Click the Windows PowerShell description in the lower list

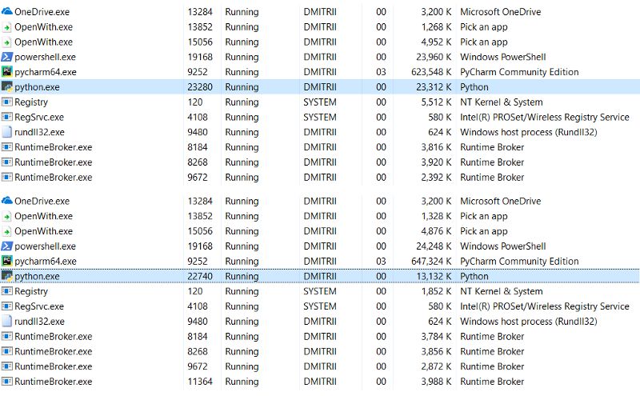click(503, 246)
